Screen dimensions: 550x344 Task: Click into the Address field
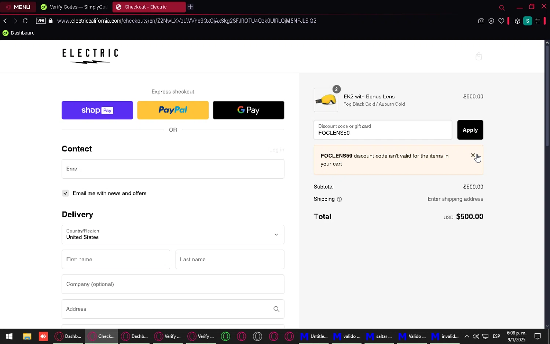[x=173, y=309]
